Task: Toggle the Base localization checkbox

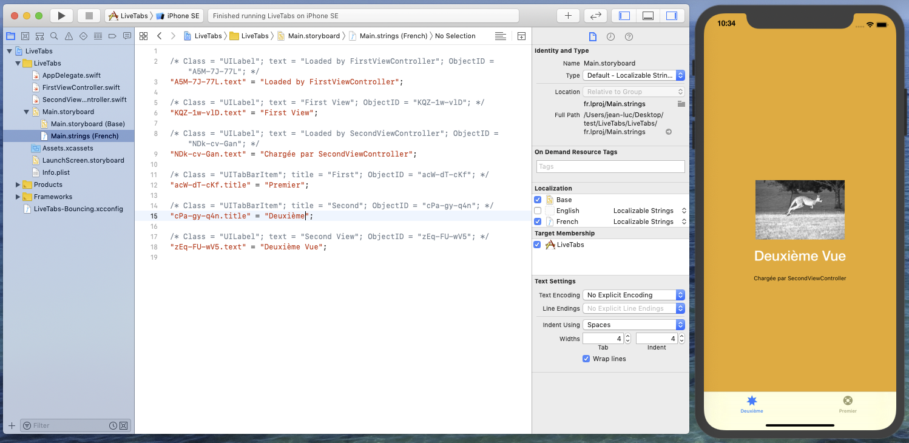Action: point(538,200)
